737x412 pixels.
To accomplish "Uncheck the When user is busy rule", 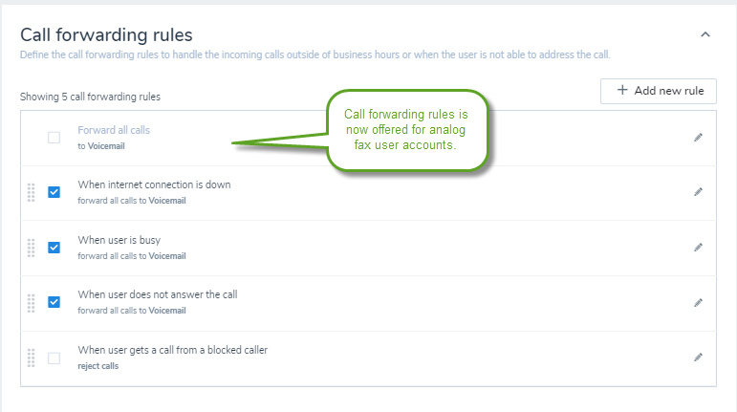I will [54, 248].
